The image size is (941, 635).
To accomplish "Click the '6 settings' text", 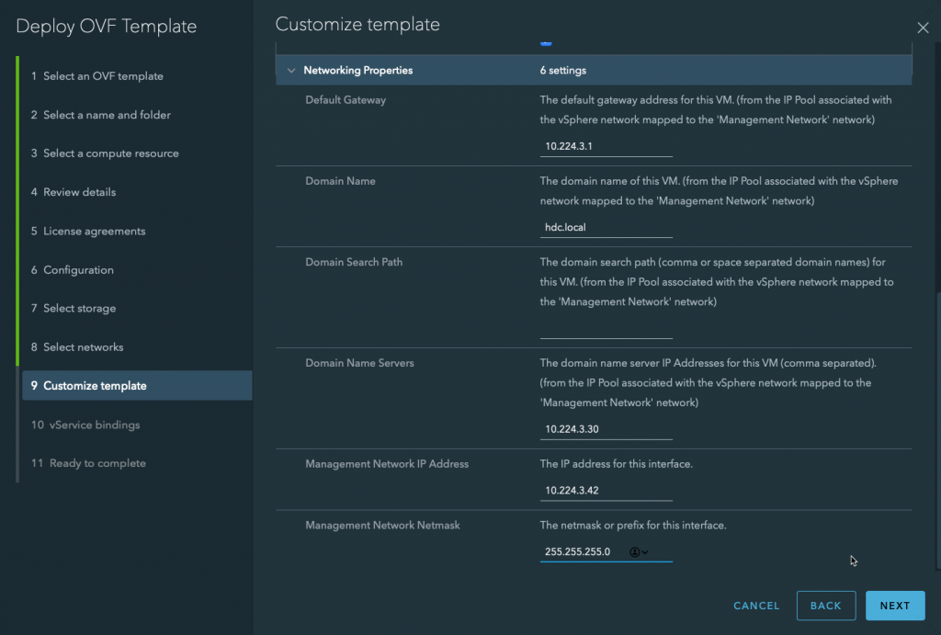I will pos(563,70).
